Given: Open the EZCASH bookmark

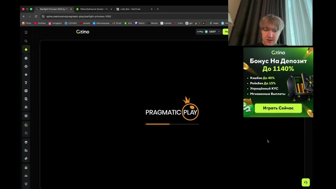Looking at the screenshot, I should pyautogui.click(x=71, y=23).
